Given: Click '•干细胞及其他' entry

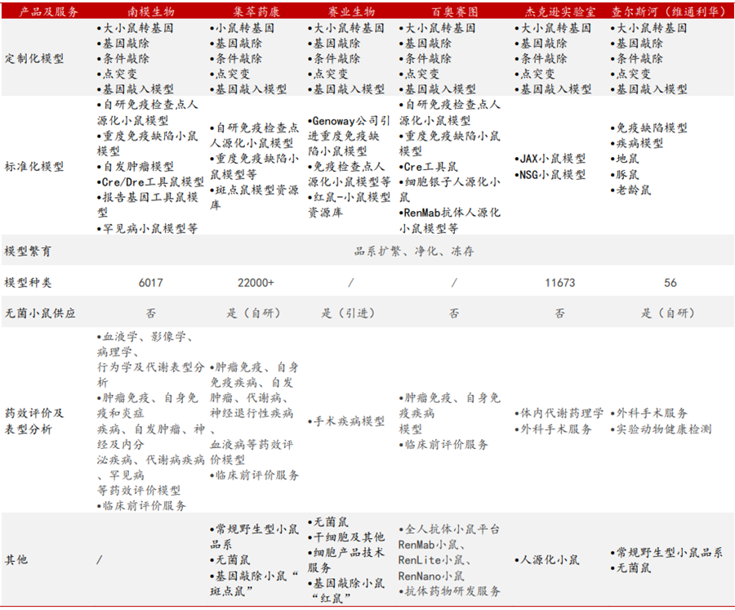Looking at the screenshot, I should [x=346, y=537].
